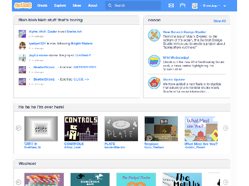Go to next projects in the Woohoo! carousel
This screenshot has height=186, width=249.
(x=226, y=182)
